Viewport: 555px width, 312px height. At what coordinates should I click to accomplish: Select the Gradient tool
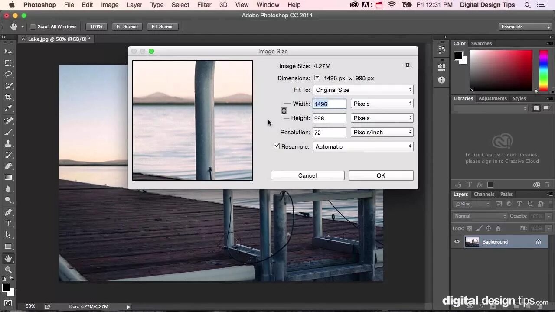[x=8, y=177]
